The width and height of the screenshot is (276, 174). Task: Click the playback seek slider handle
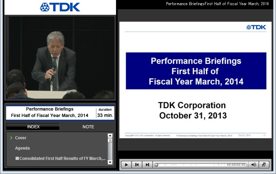[x=156, y=165]
